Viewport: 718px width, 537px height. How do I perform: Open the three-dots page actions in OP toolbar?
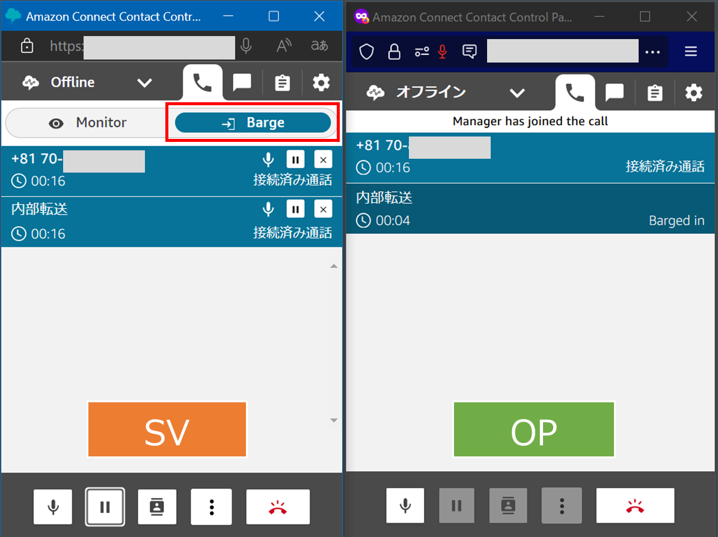(x=652, y=52)
